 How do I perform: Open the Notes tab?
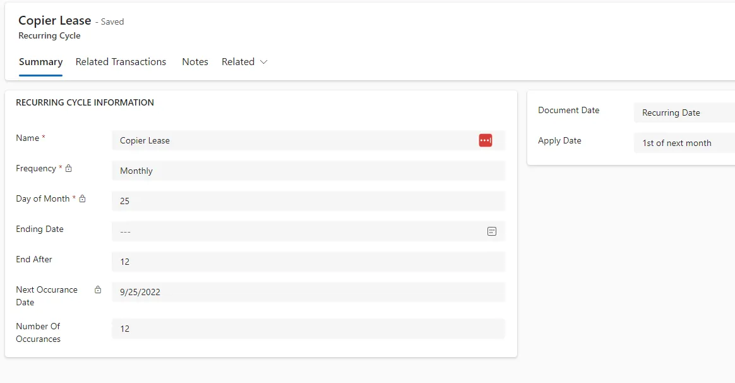point(195,62)
